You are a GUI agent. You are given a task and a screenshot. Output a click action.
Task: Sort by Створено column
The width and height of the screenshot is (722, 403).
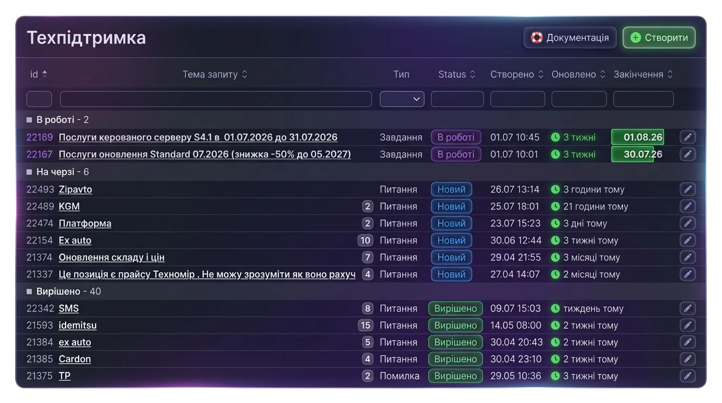pyautogui.click(x=517, y=75)
